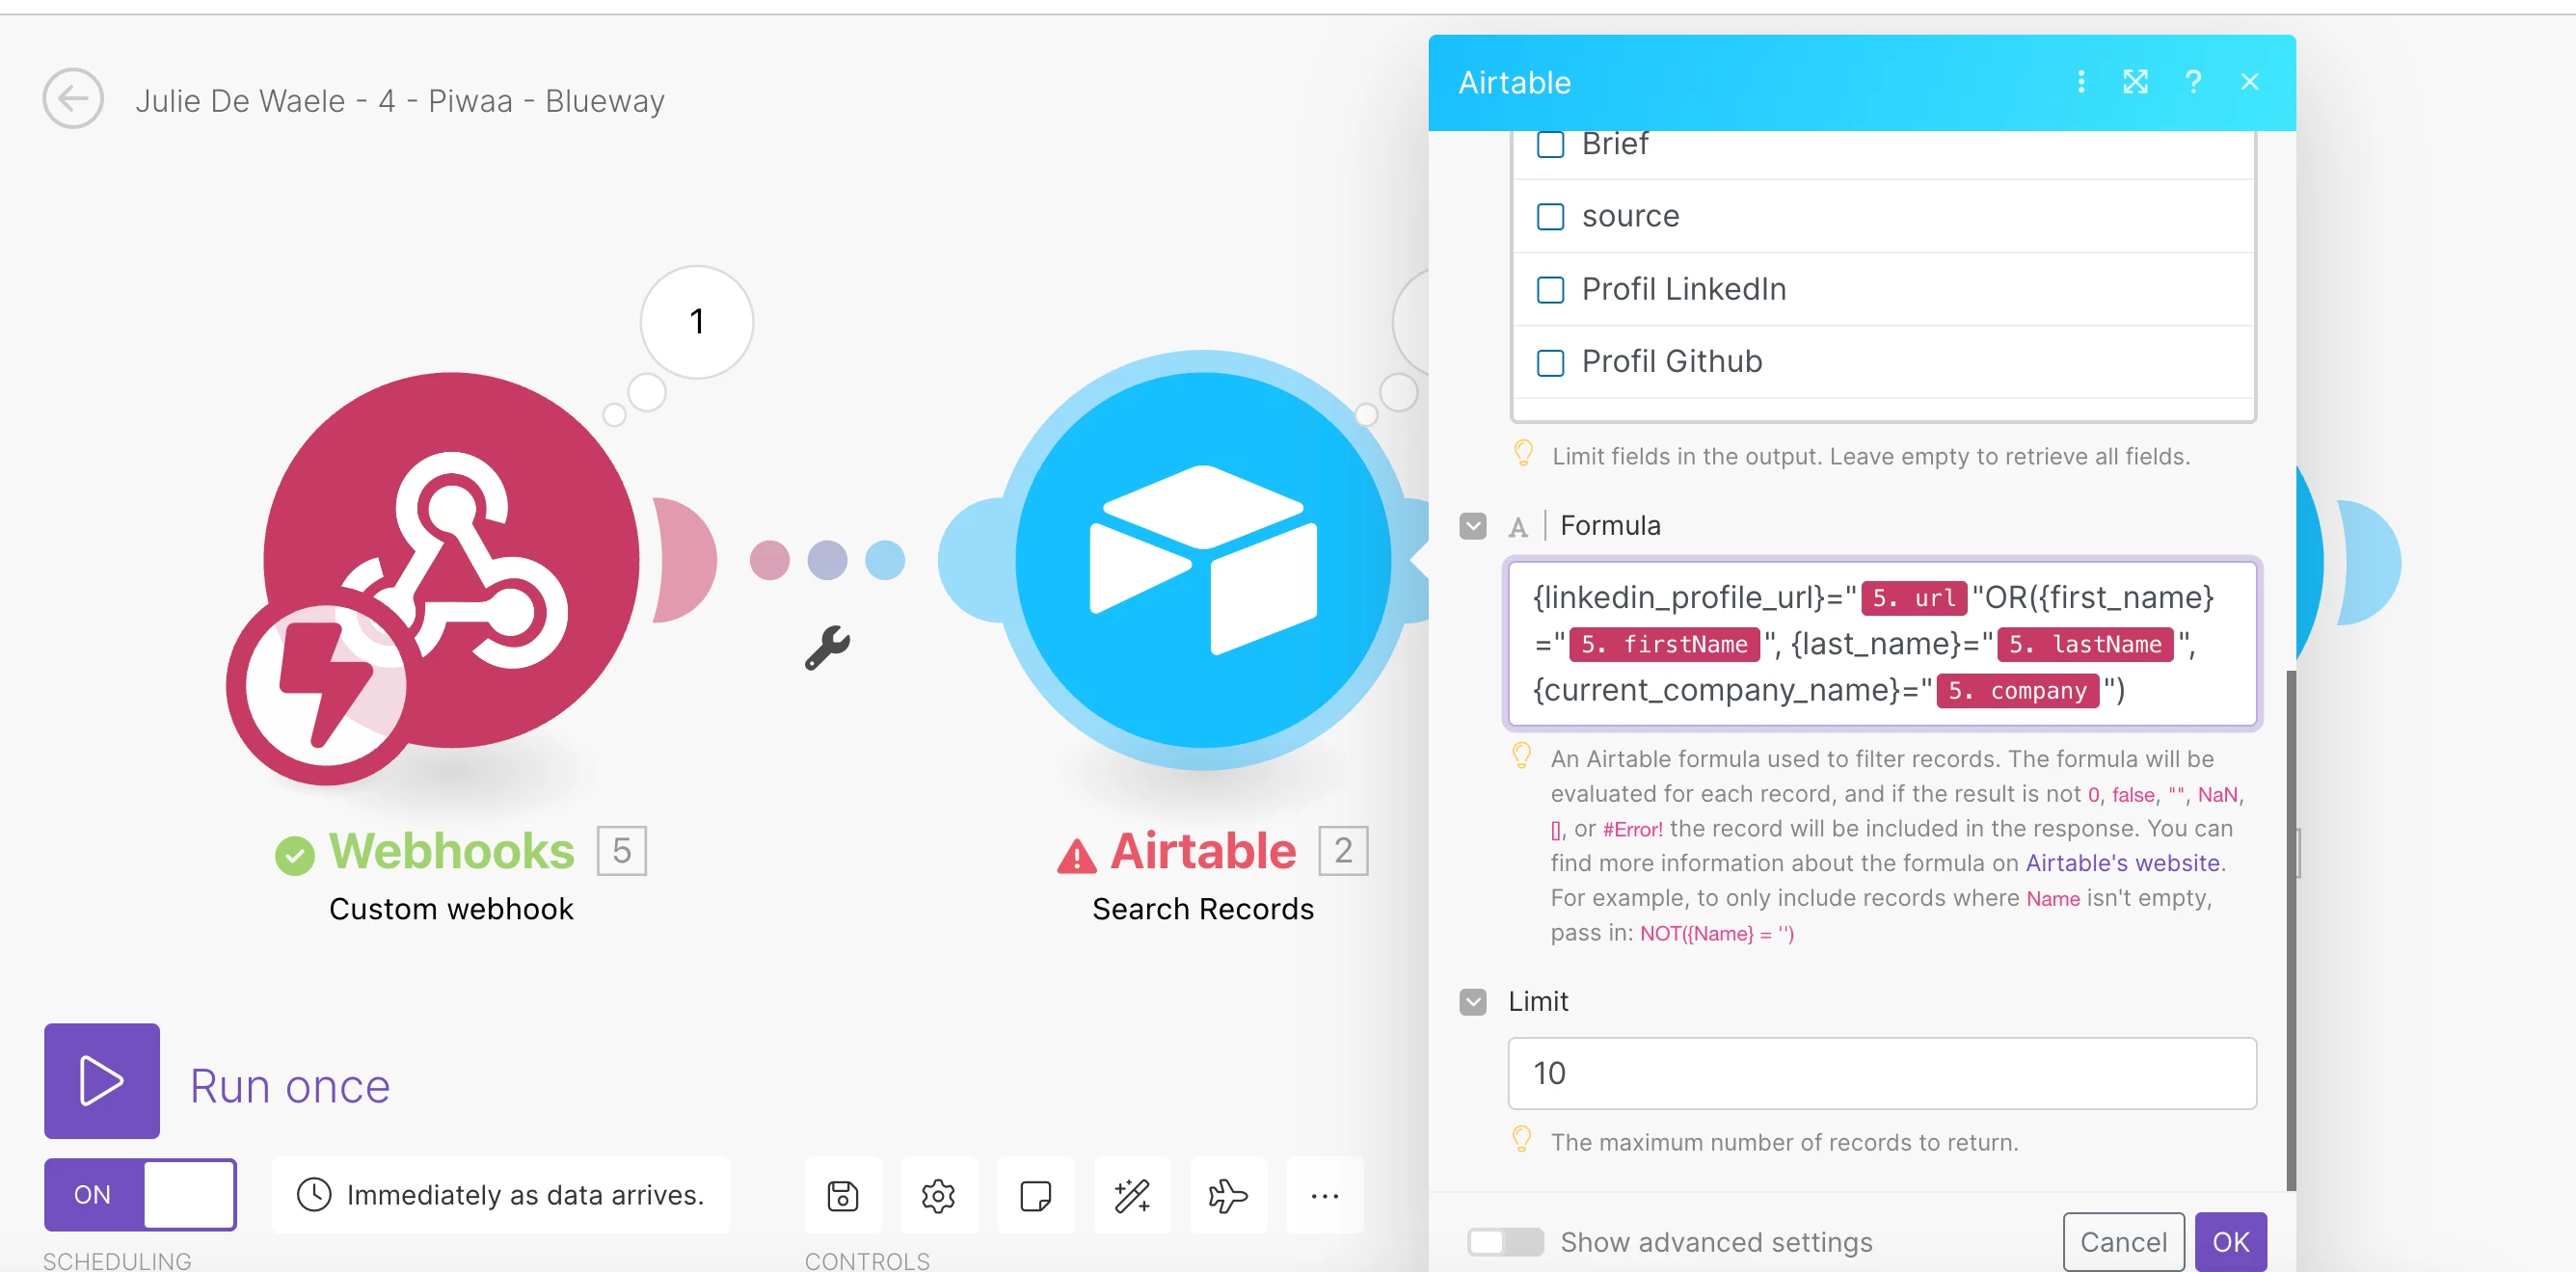Click the Cancel button
The height and width of the screenshot is (1272, 2576).
coord(2123,1242)
